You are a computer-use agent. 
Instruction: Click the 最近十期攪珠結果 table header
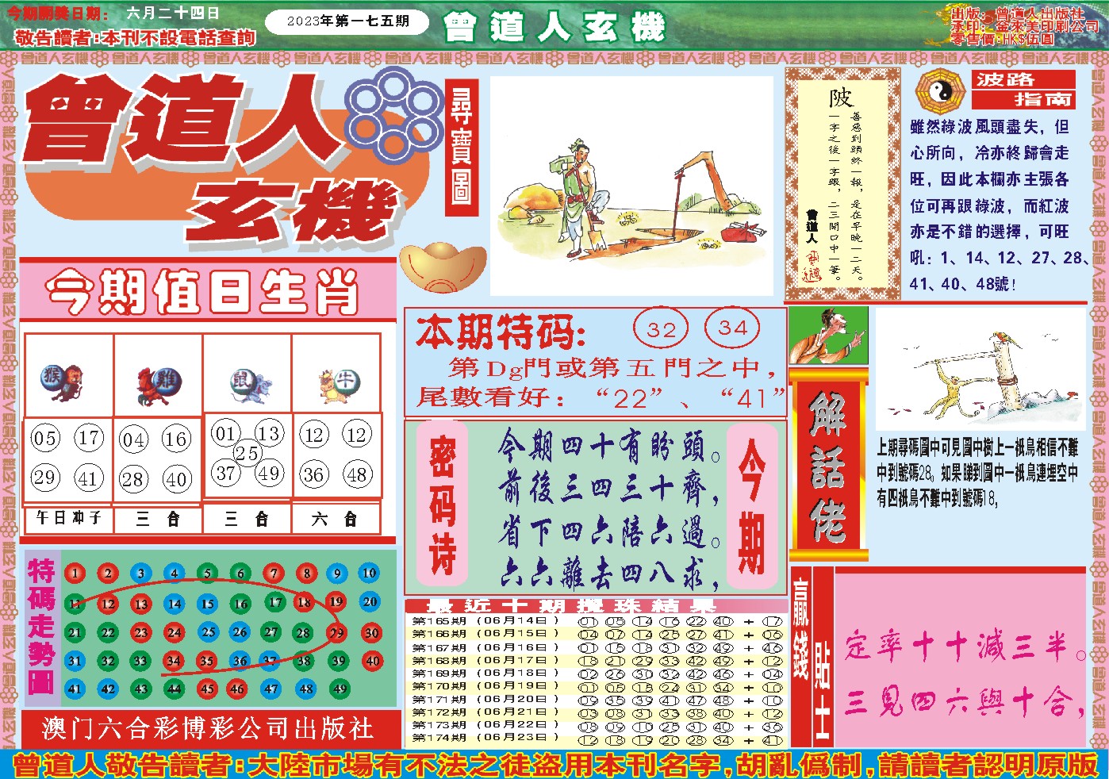pyautogui.click(x=595, y=605)
